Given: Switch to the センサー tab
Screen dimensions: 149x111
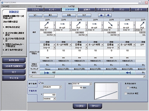Looking at the screenshot, I should coord(52,10).
